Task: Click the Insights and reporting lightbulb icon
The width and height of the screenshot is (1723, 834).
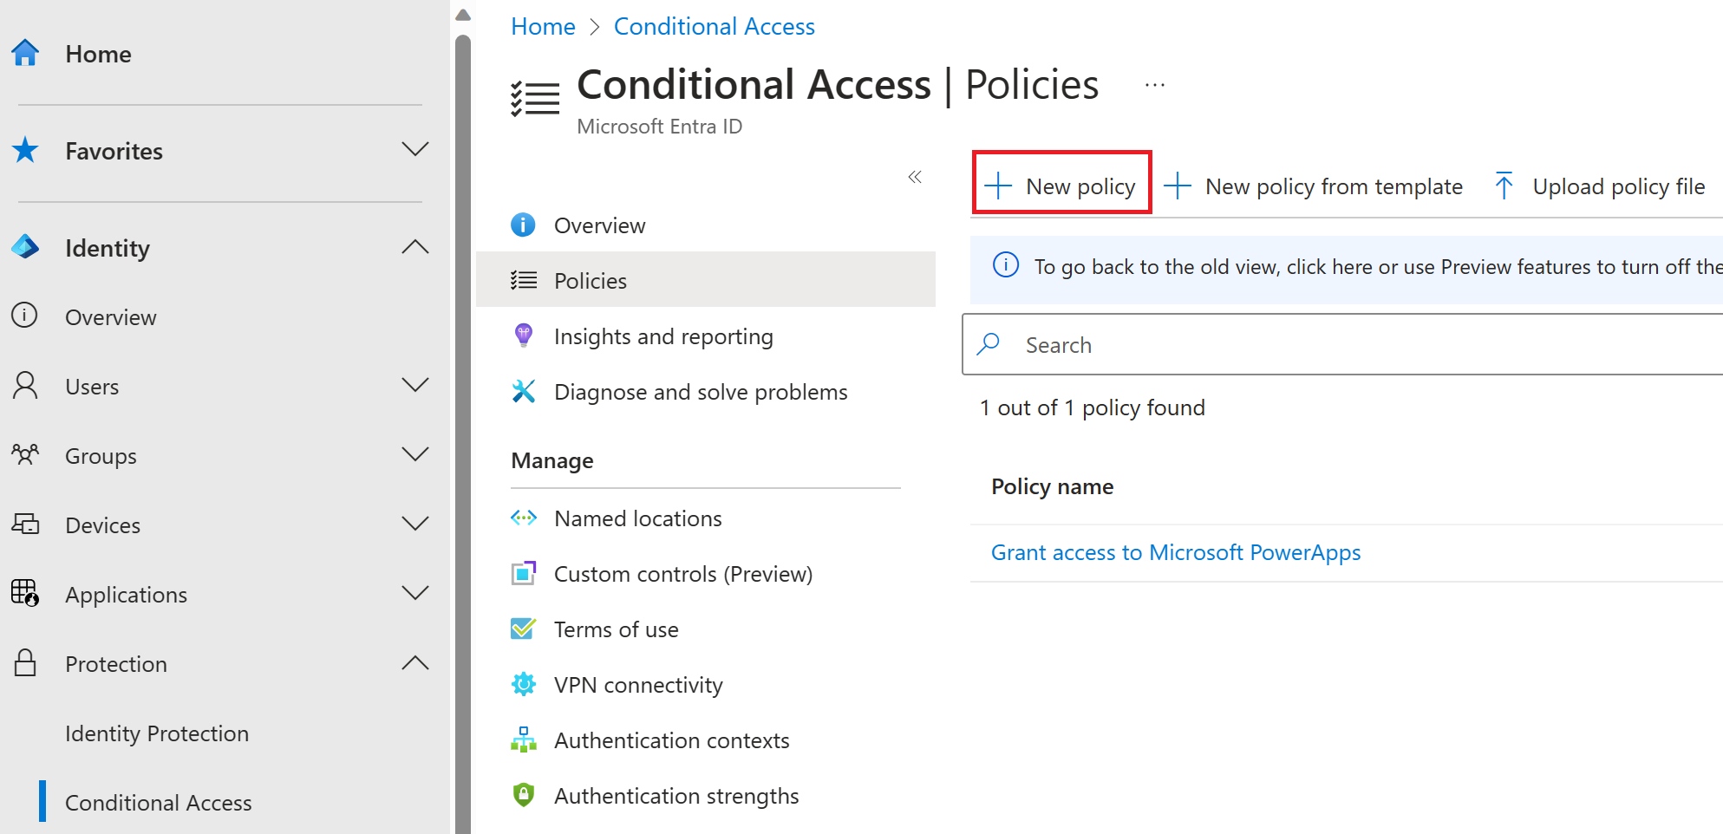Action: point(524,336)
